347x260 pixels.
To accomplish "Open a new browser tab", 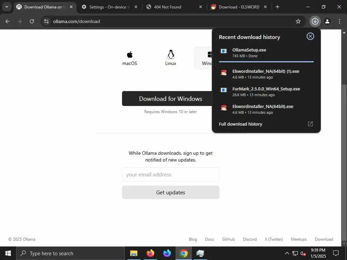I will coord(277,7).
